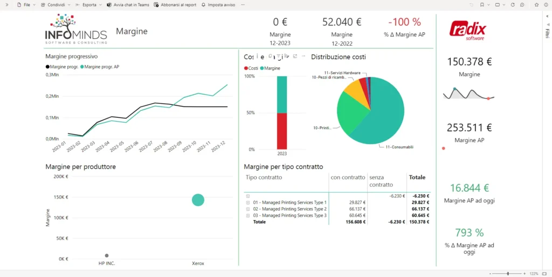
Task: Click the Margine sparkline chart
Action: [469, 94]
